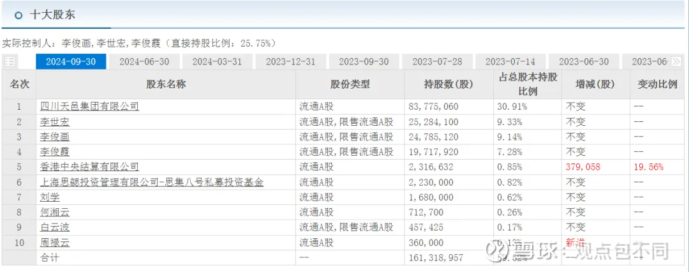This screenshot has height=272, width=689.
Task: Switch to the 2024-03-31 tab
Action: [217, 62]
